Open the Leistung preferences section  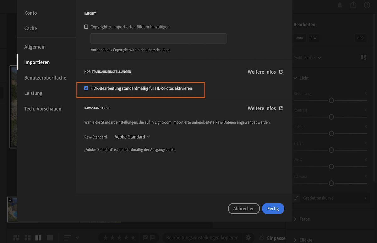[x=33, y=93]
